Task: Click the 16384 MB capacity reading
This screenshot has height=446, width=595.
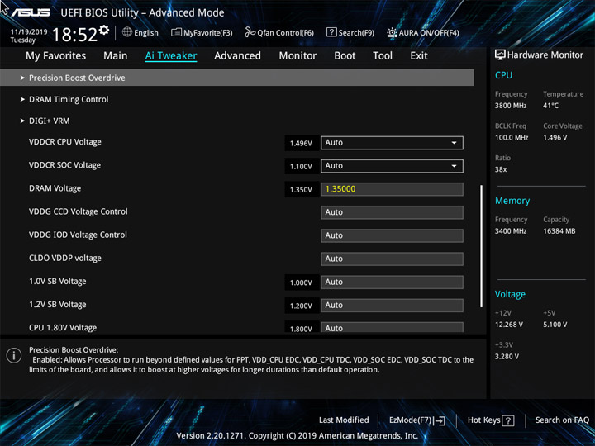Action: (559, 231)
